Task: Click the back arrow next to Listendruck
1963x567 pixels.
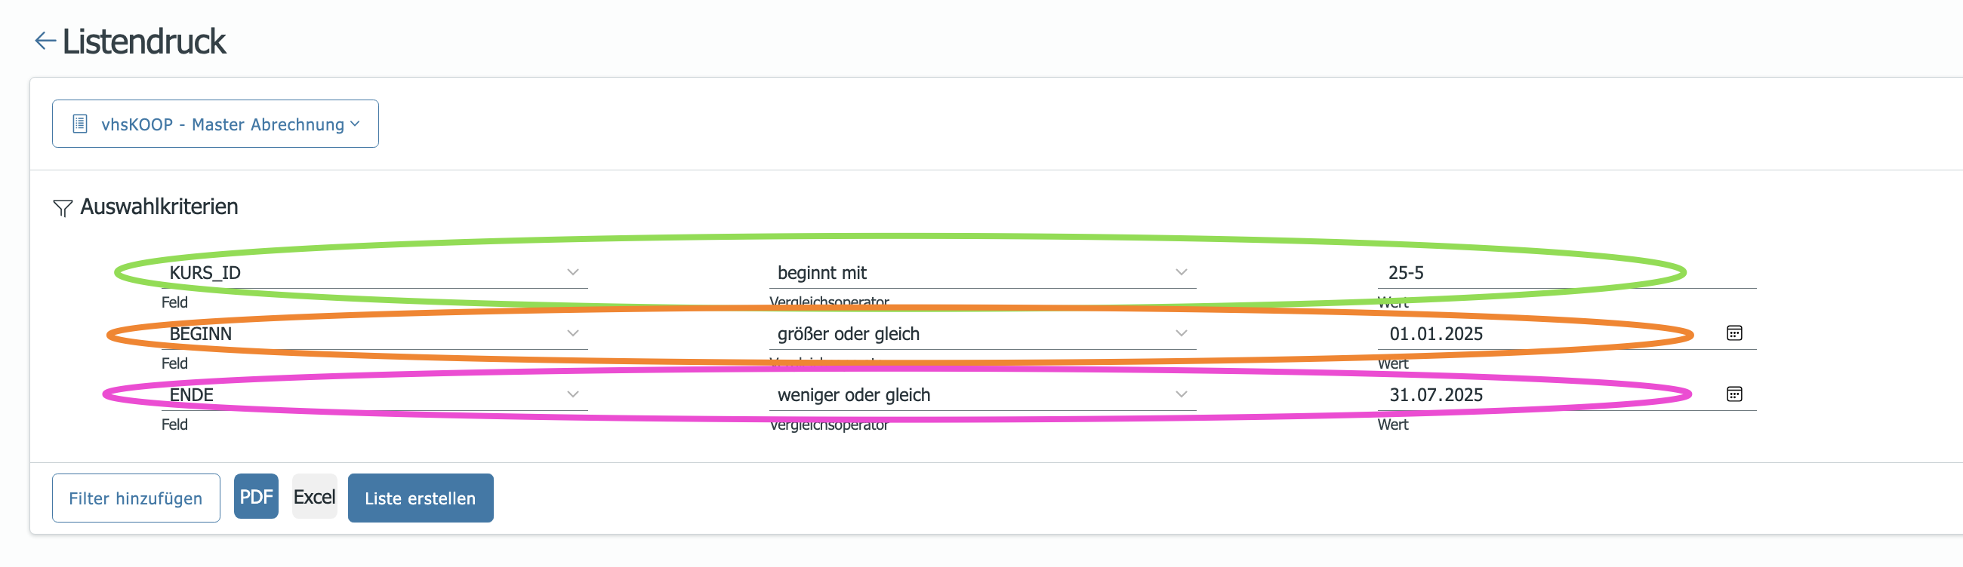Action: tap(45, 41)
